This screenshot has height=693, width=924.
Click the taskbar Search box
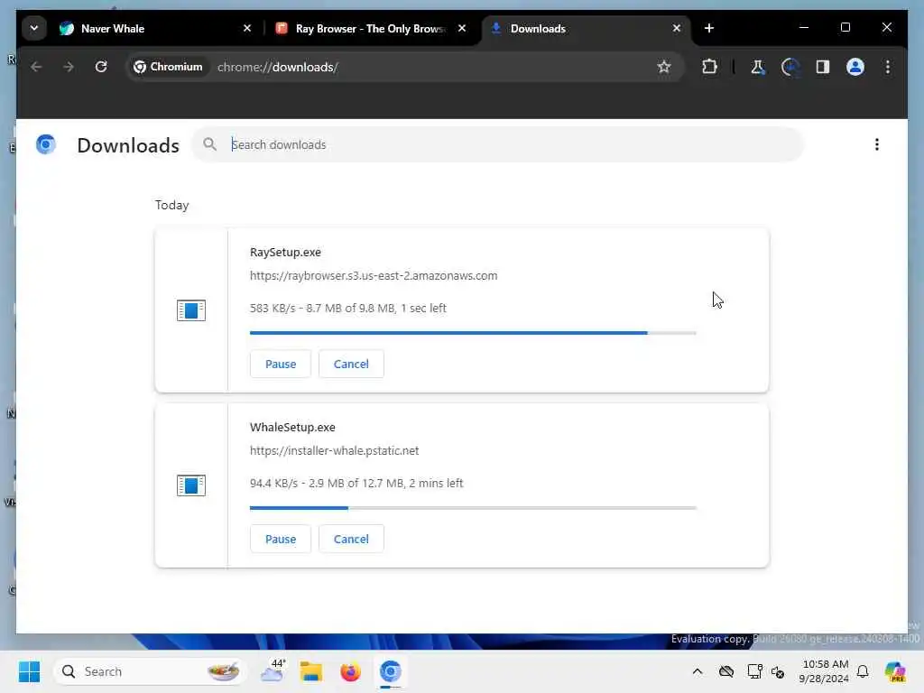150,671
